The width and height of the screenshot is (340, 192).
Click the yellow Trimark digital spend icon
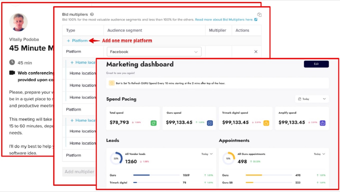266,123
